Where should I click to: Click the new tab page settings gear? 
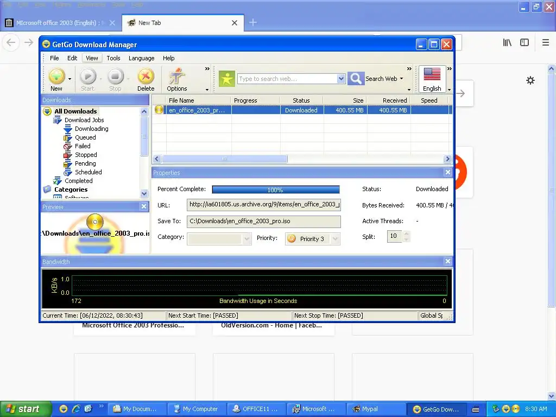point(530,80)
